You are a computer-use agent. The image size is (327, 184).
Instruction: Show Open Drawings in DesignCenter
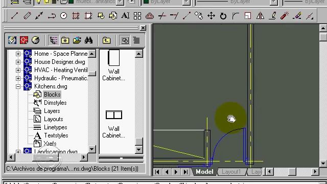click(24, 40)
